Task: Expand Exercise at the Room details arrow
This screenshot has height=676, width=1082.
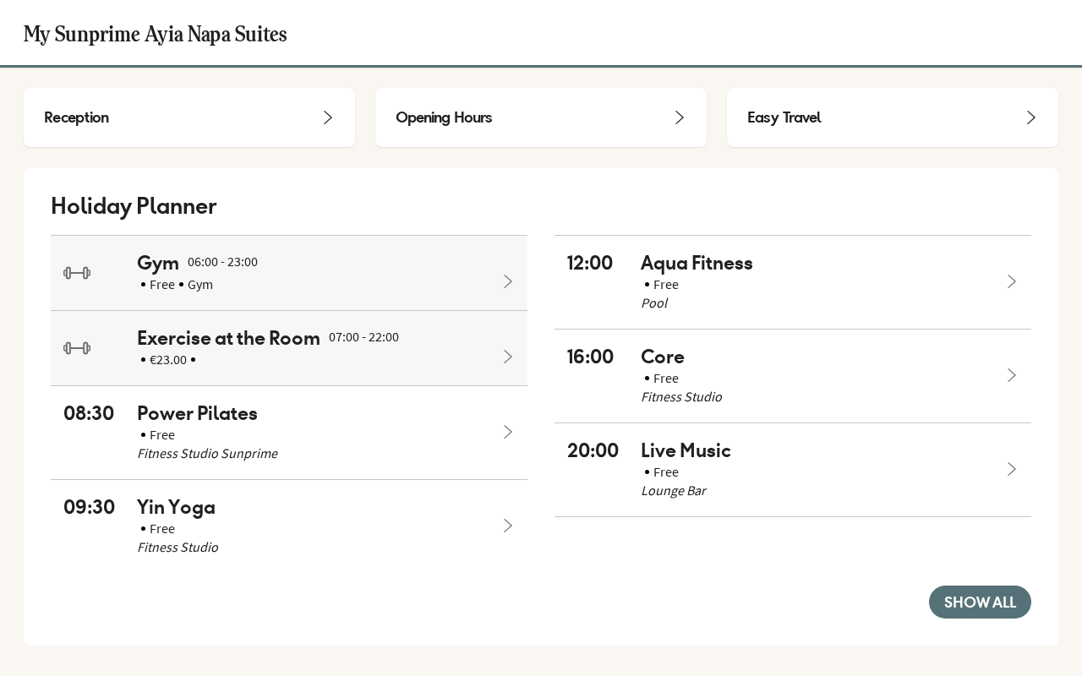Action: tap(508, 357)
